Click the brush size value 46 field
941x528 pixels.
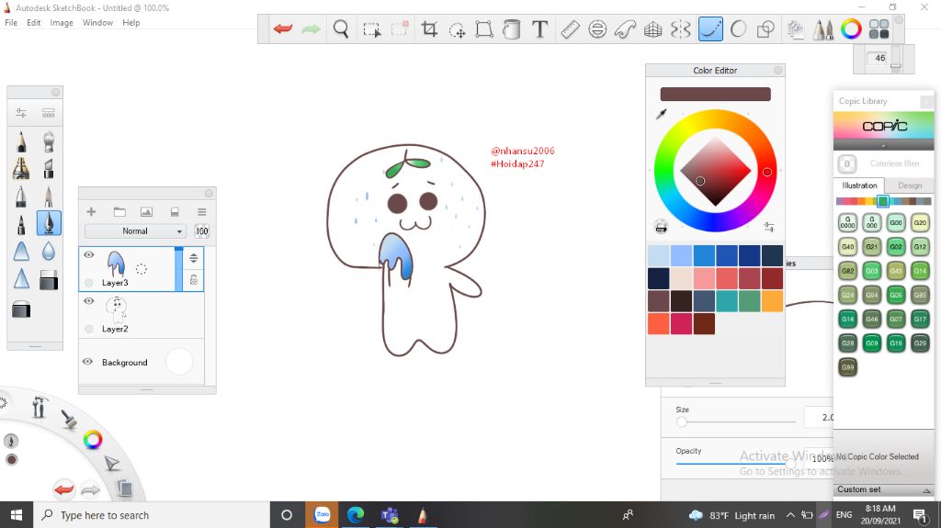tap(879, 58)
